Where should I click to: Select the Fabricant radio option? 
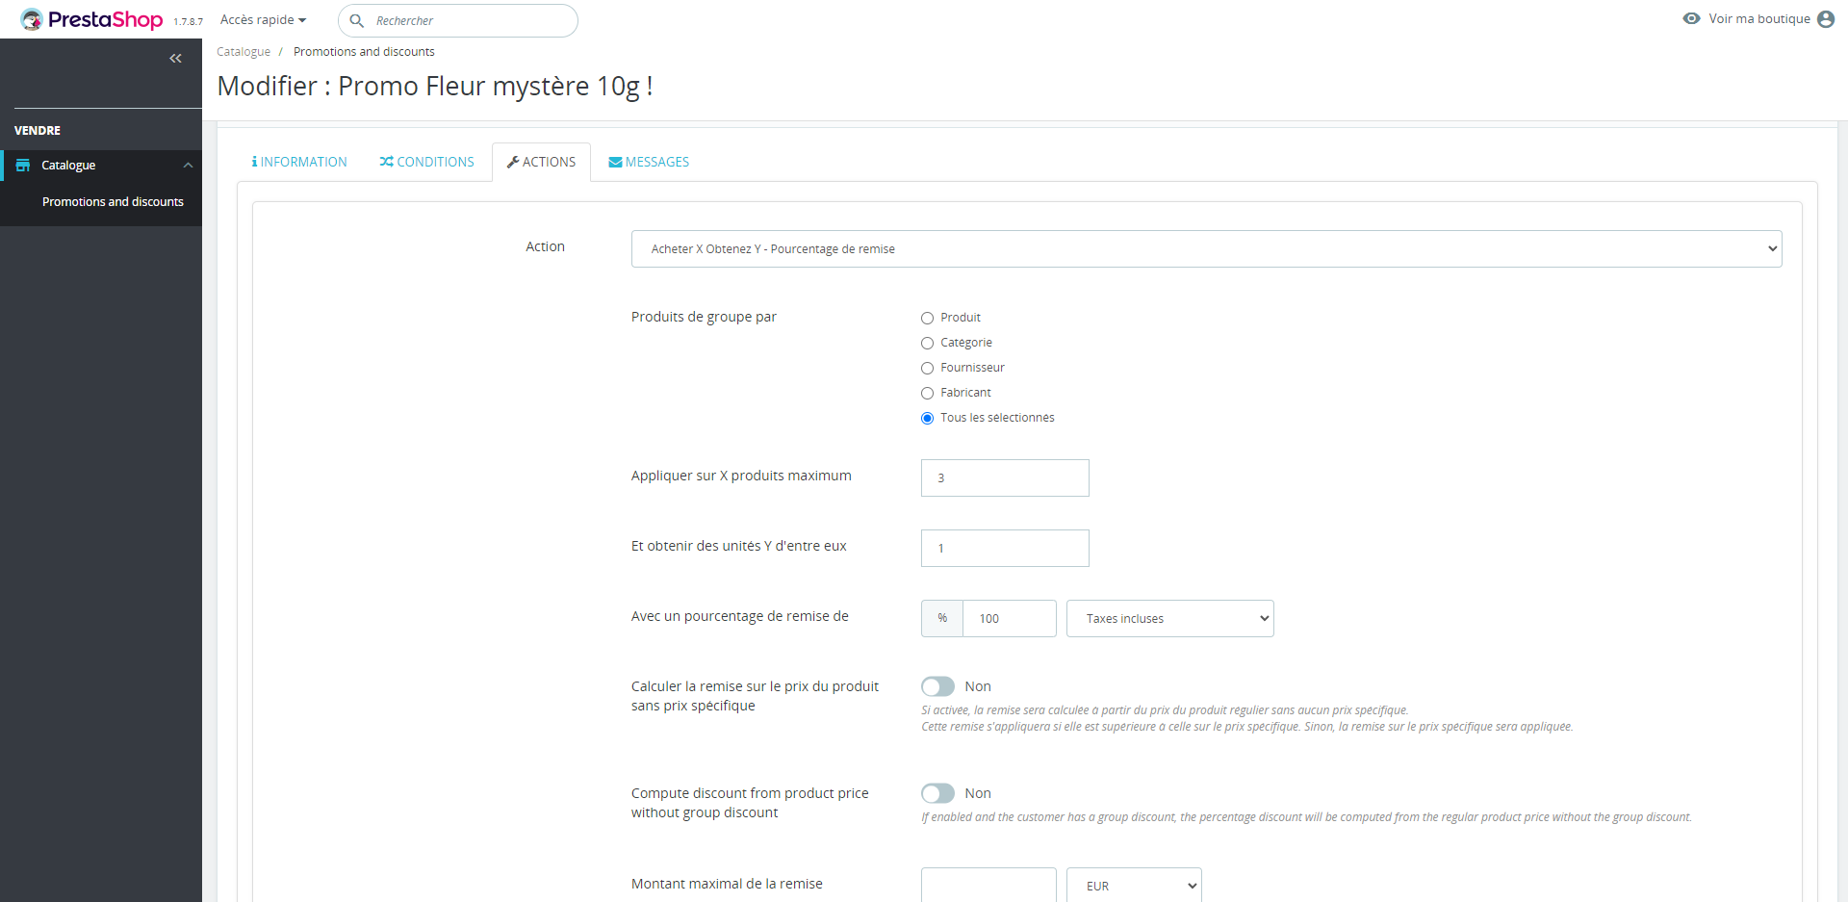click(928, 393)
